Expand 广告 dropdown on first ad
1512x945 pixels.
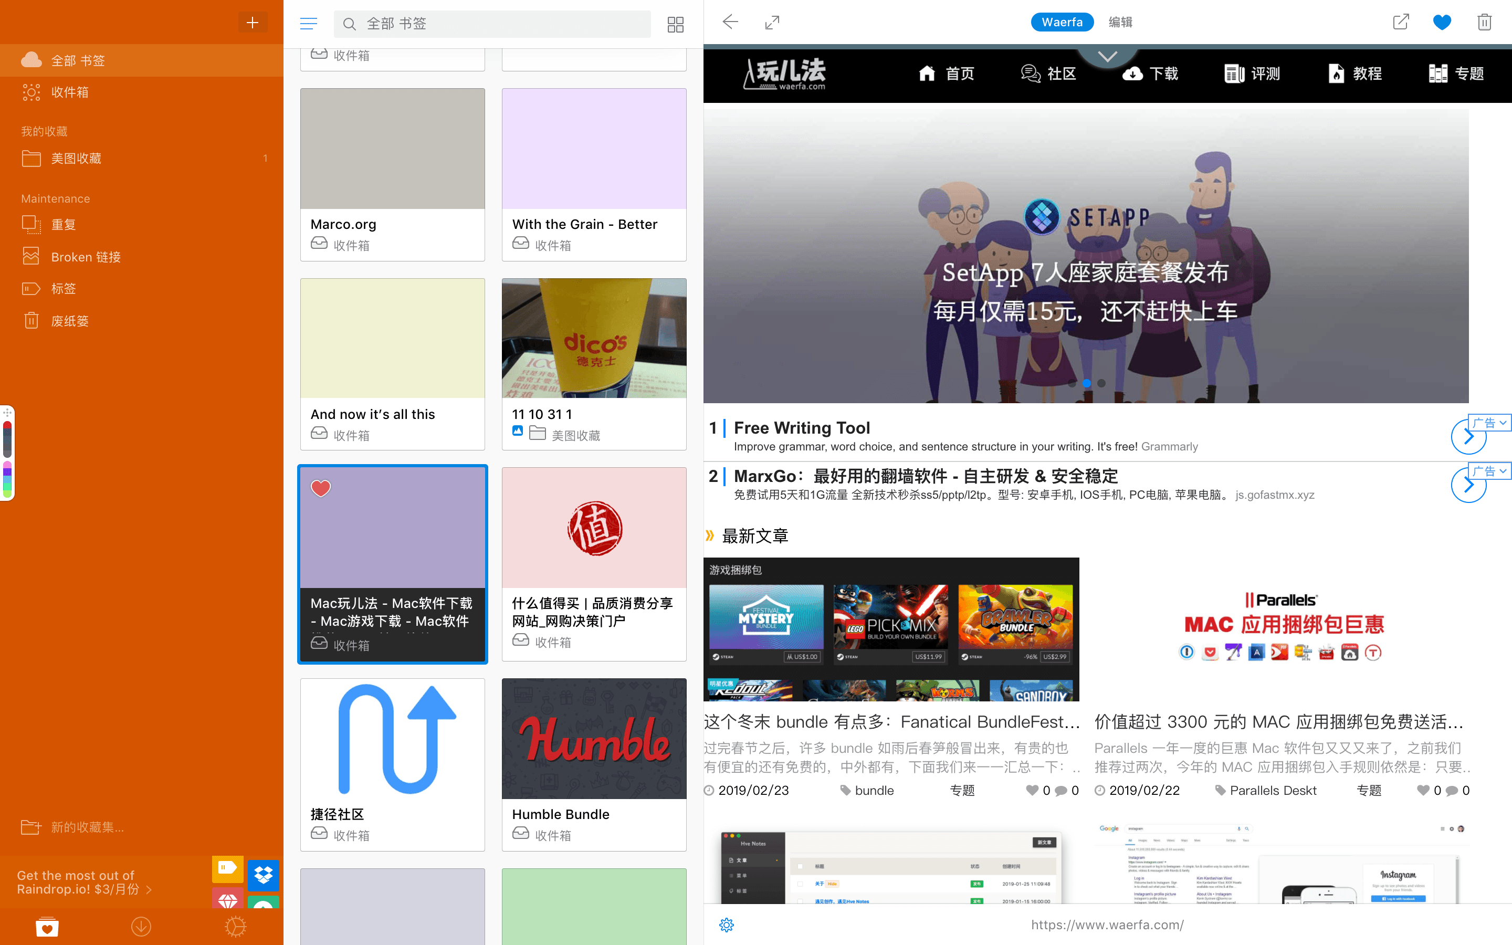(x=1489, y=423)
